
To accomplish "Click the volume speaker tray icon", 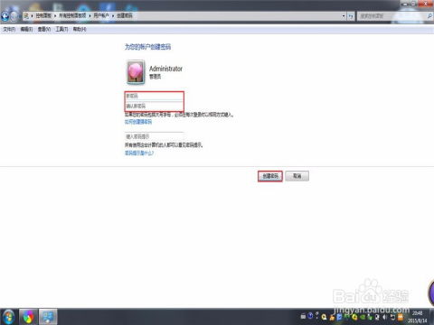I will point(385,317).
